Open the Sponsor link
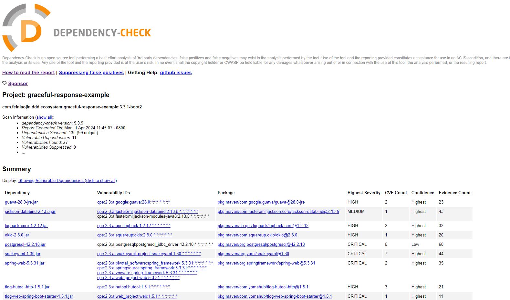This screenshot has height=300, width=510. pyautogui.click(x=18, y=84)
